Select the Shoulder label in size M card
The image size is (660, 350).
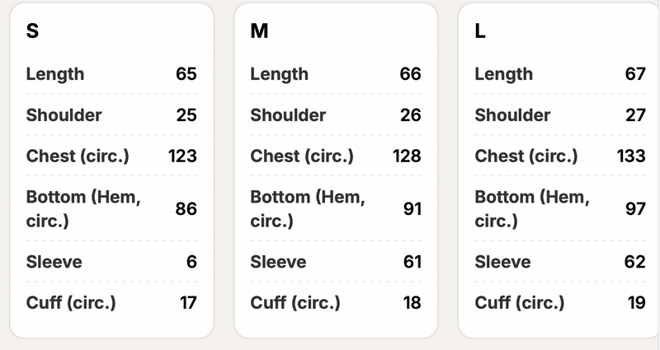288,115
